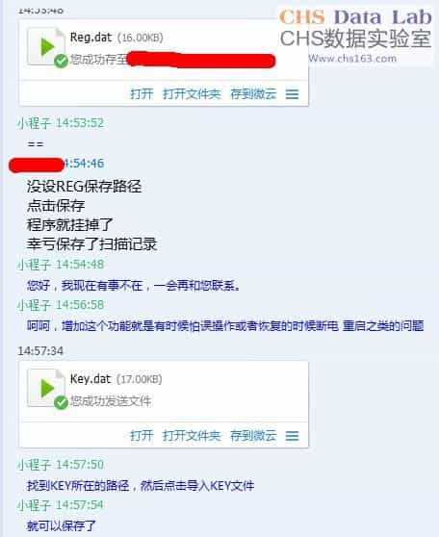Click 打开 on the Reg.dat card
439x537 pixels.
pyautogui.click(x=142, y=94)
